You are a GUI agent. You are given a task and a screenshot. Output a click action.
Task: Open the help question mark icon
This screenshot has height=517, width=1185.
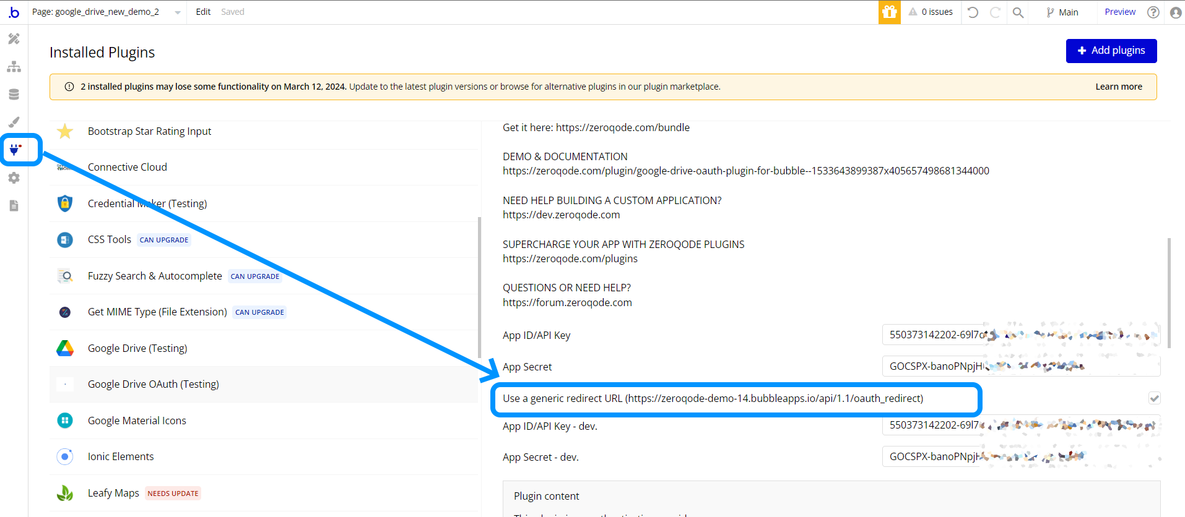coord(1153,12)
